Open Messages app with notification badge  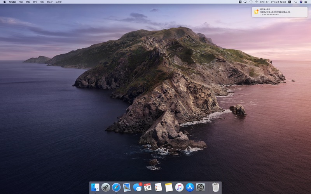[x=137, y=187]
